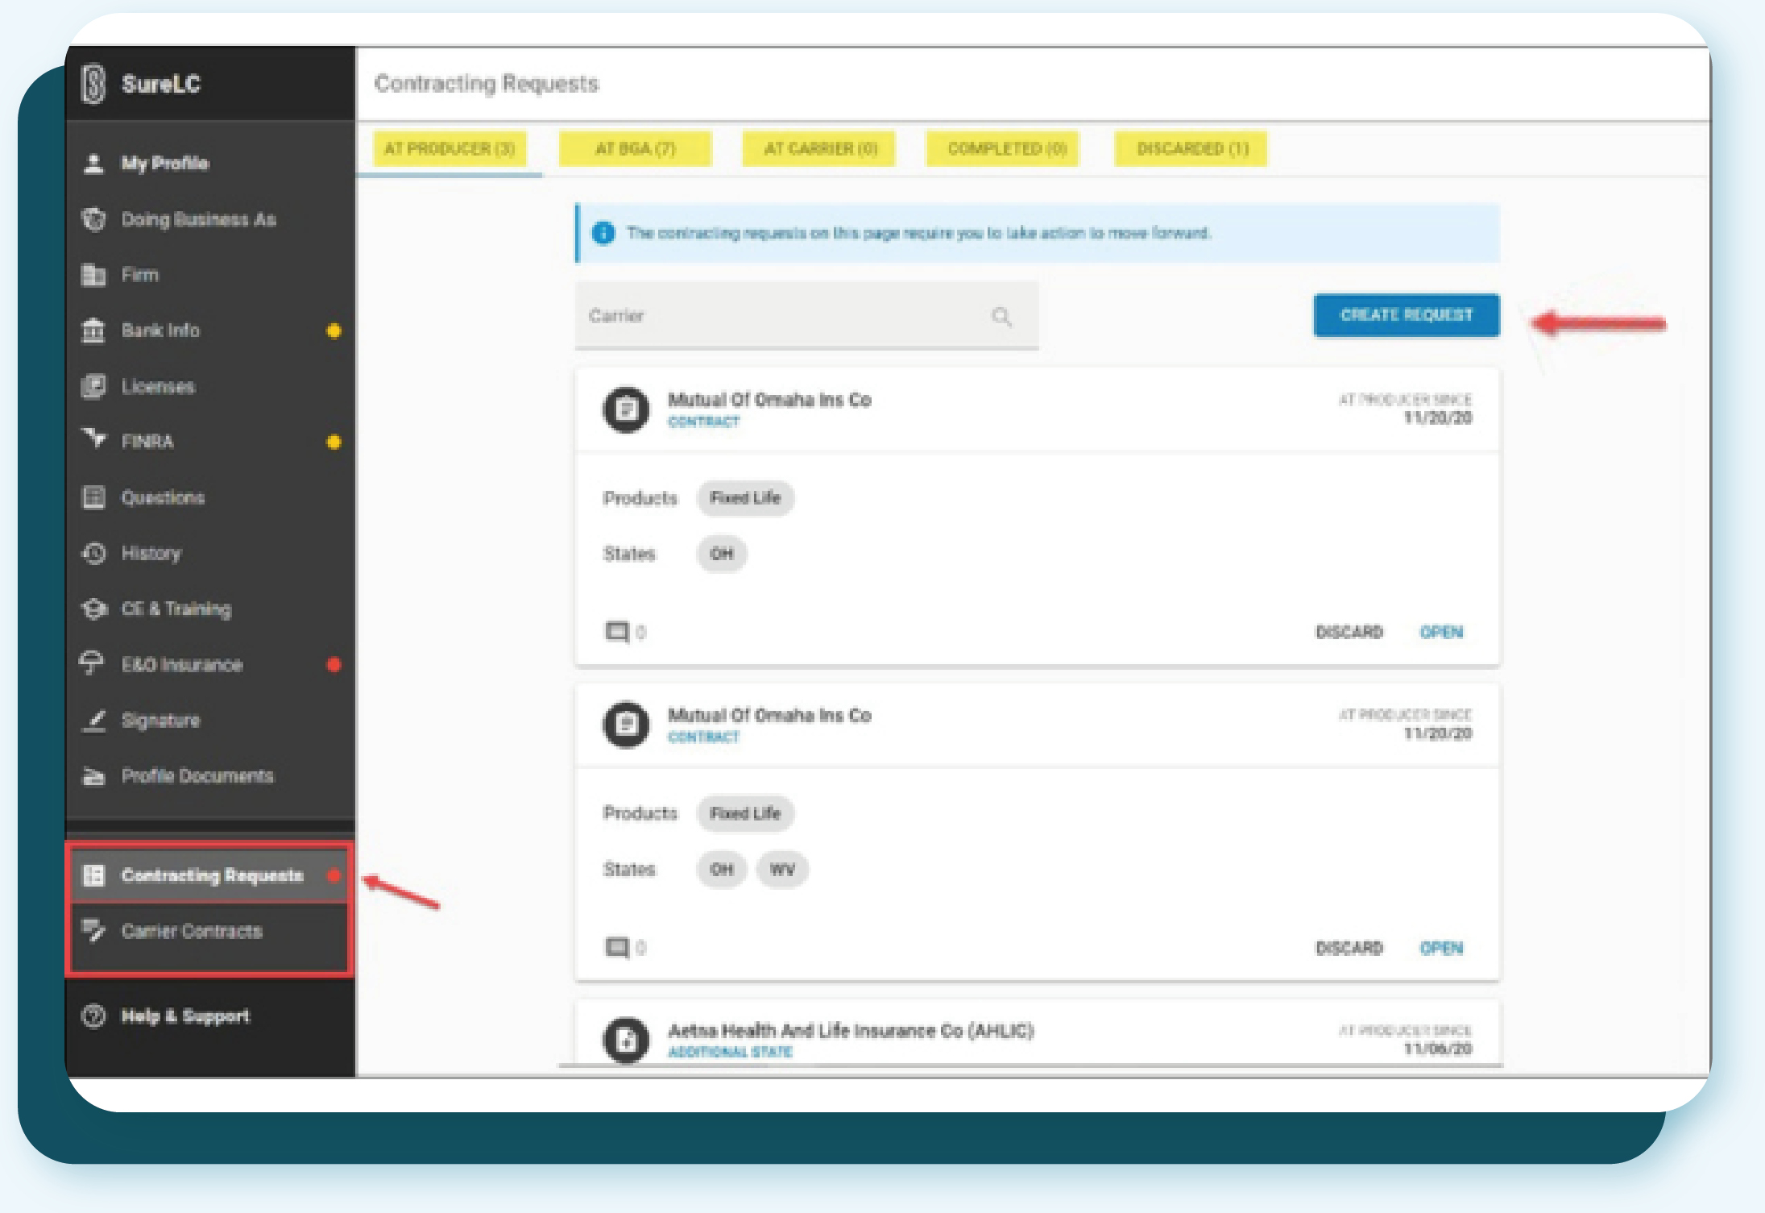Viewport: 1765px width, 1213px height.
Task: Click the Carrier Contracts sidebar icon
Action: click(94, 930)
